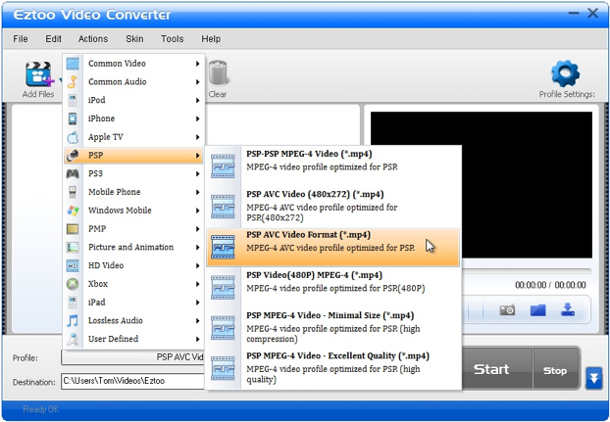Click the Picture and Animation icon
The height and width of the screenshot is (422, 610).
coord(73,247)
